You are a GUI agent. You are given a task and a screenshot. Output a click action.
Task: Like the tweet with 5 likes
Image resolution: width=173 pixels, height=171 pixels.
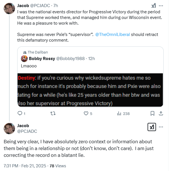(x=86, y=114)
